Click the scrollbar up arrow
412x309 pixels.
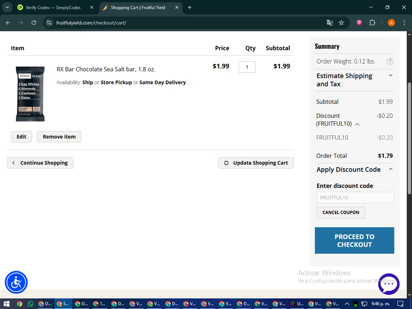pyautogui.click(x=409, y=34)
